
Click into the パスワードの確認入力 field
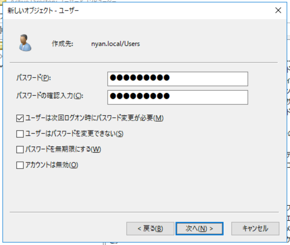(178, 97)
